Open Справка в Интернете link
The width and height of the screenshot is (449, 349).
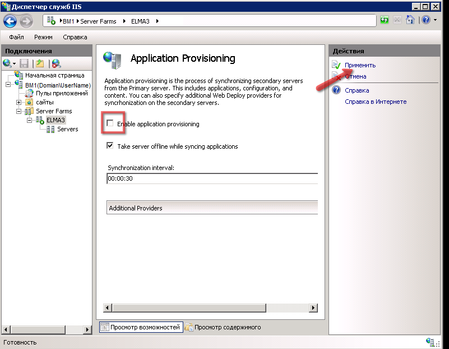[376, 102]
